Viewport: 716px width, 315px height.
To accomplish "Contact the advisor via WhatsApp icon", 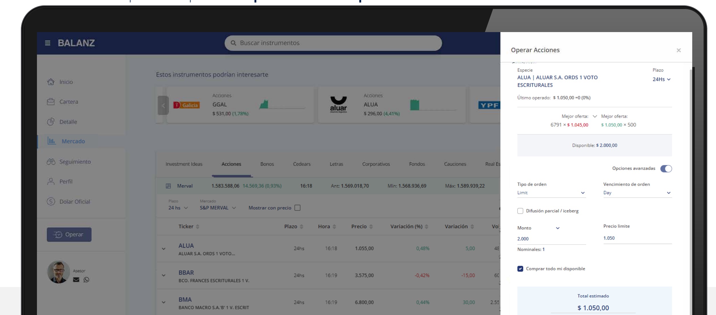I will click(x=86, y=280).
